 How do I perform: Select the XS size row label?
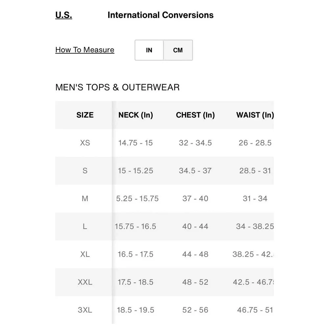(85, 143)
